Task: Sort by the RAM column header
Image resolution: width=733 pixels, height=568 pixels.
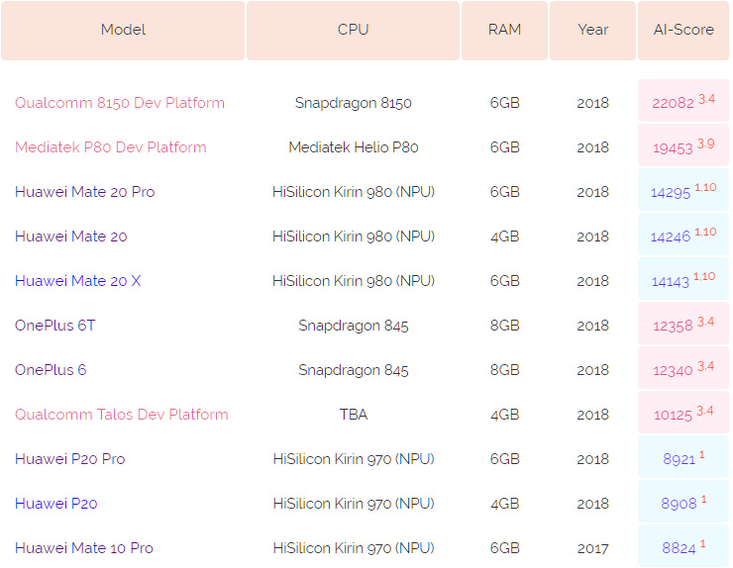Action: 504,30
